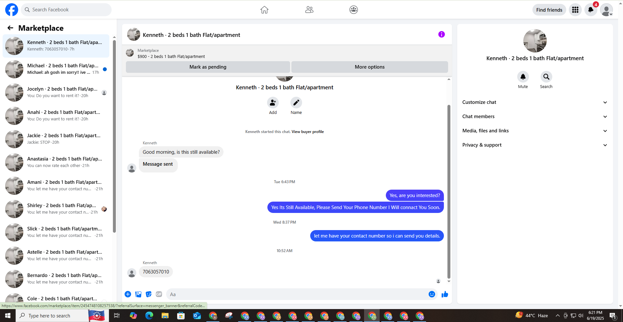Viewport: 623px width, 322px height.
Task: Open the GIF picker icon
Action: point(159,294)
